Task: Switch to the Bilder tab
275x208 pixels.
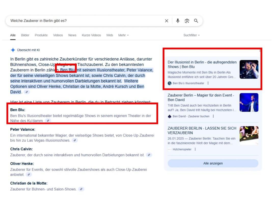Action: point(25,35)
